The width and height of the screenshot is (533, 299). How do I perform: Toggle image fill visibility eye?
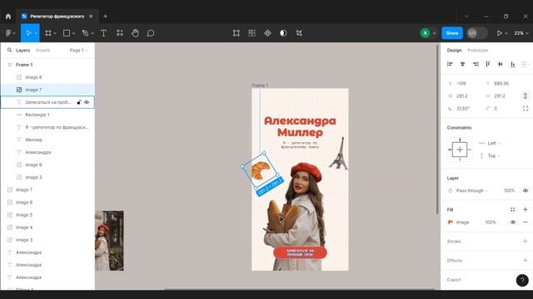pos(513,222)
